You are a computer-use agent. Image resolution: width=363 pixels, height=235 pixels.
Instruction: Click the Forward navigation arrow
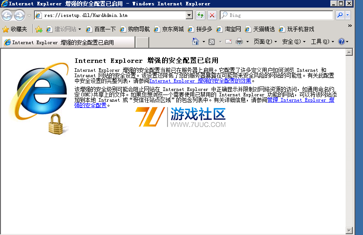[x=19, y=16]
